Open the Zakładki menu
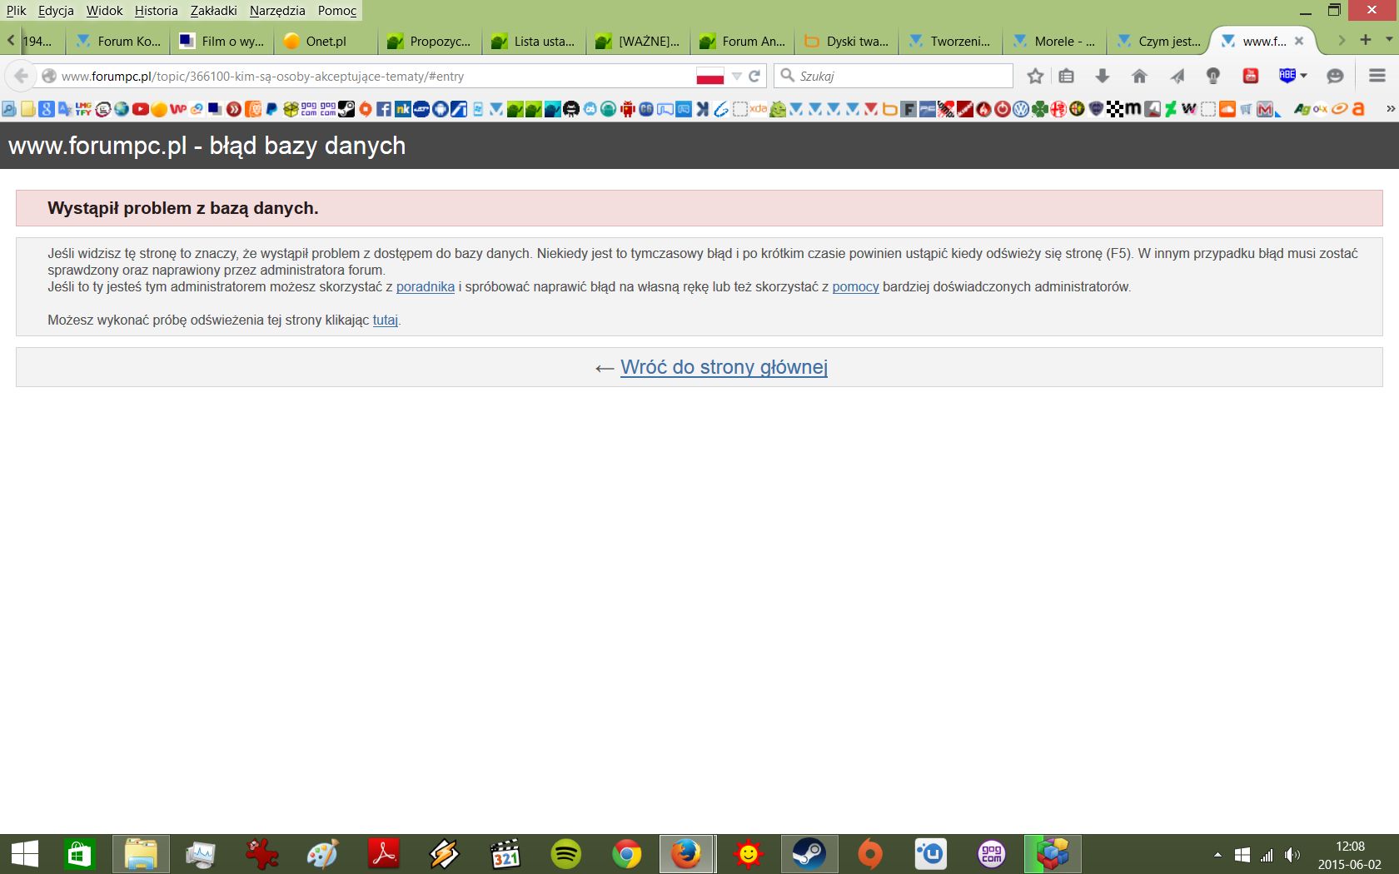The height and width of the screenshot is (874, 1399). (213, 11)
